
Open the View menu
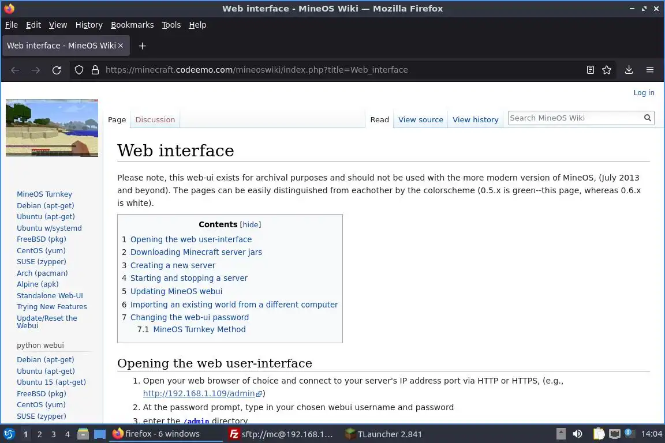[58, 25]
